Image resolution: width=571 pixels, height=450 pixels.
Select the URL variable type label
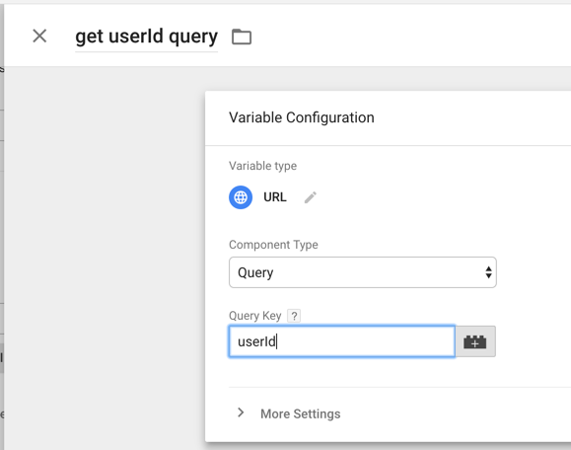click(x=275, y=197)
